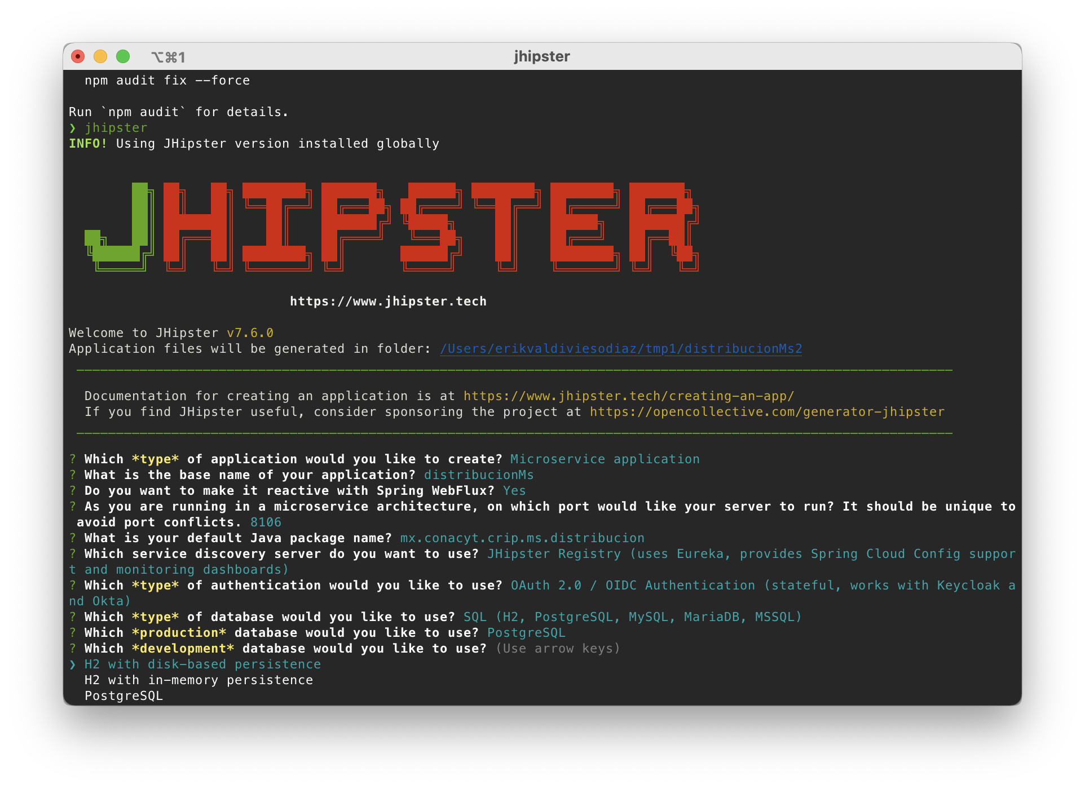The width and height of the screenshot is (1085, 789).
Task: Click the 'distribucionMs' base name answer
Action: click(x=479, y=475)
